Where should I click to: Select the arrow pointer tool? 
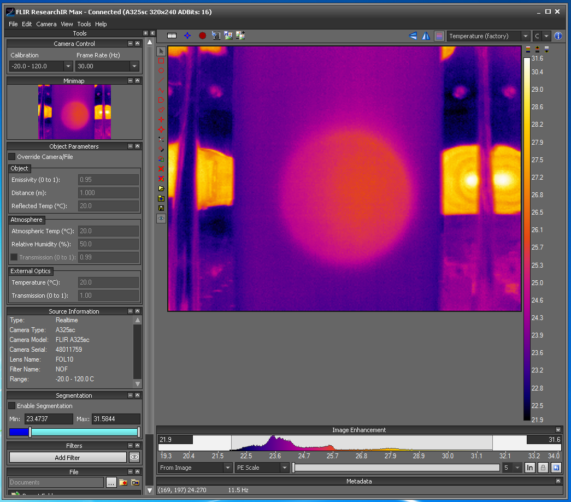[x=161, y=51]
